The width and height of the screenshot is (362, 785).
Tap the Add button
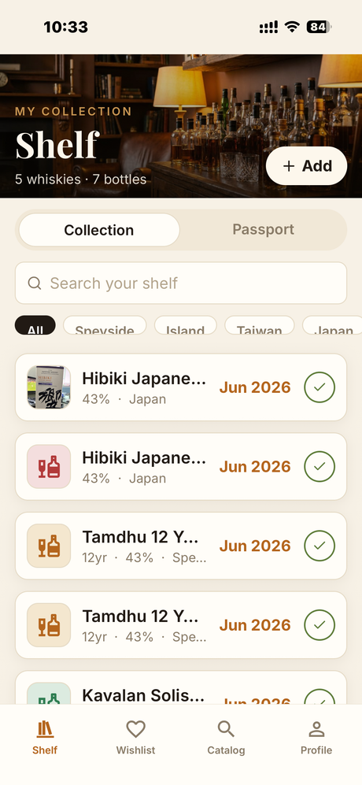(x=306, y=165)
